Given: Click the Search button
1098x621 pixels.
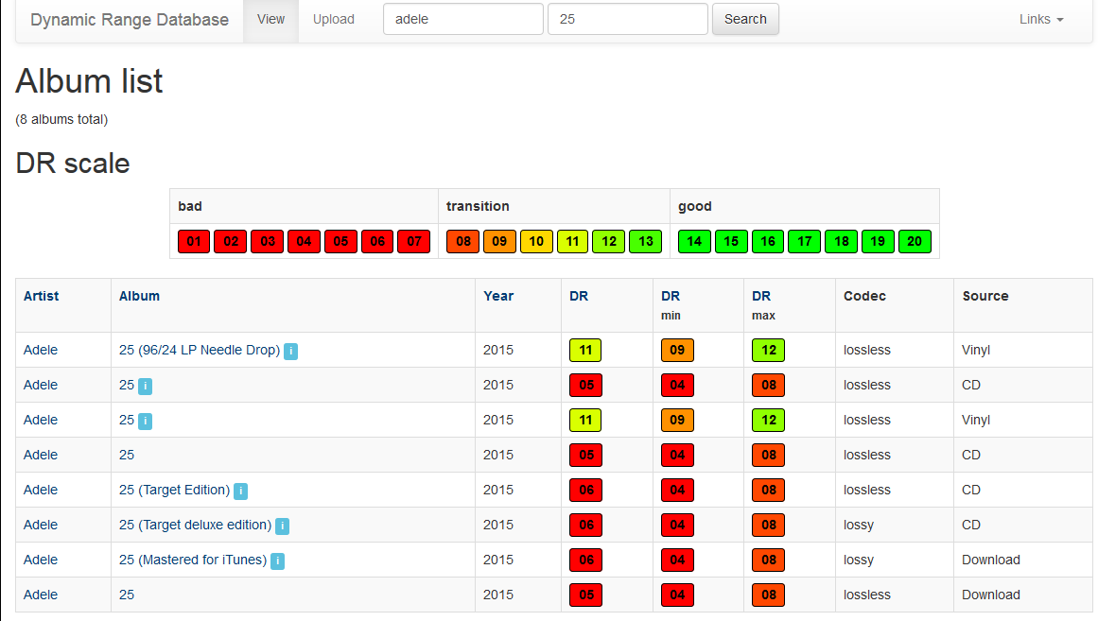Looking at the screenshot, I should point(745,19).
